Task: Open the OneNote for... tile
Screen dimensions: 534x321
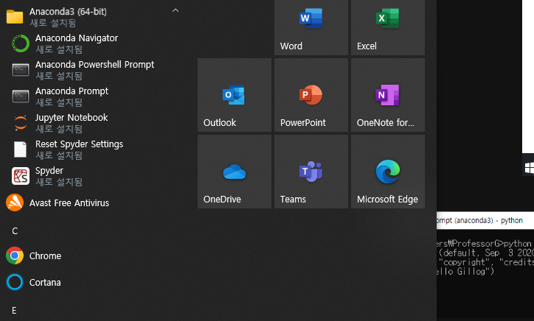Action: tap(387, 95)
